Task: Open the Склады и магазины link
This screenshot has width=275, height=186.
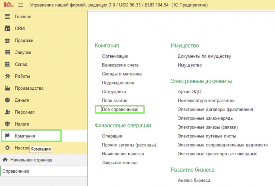Action: (122, 74)
